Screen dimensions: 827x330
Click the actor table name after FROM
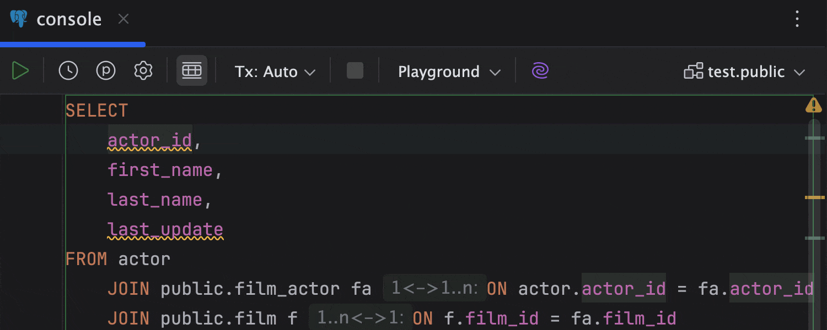pos(144,259)
